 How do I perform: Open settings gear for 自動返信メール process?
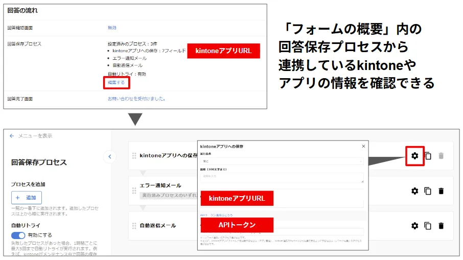[414, 226]
